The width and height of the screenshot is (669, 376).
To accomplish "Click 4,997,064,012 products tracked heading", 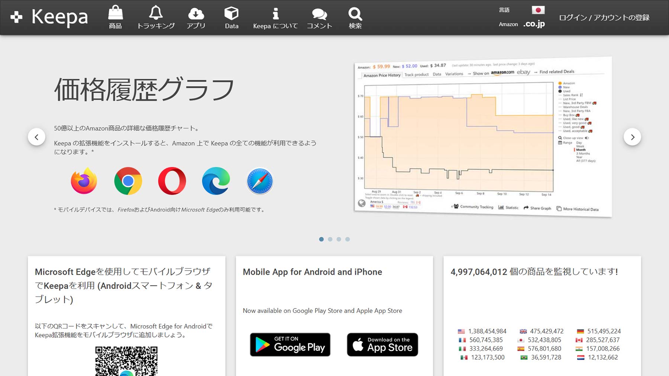I will click(534, 272).
